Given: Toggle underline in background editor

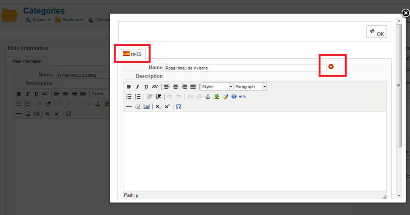Looking at the screenshot, I should pos(36,94).
